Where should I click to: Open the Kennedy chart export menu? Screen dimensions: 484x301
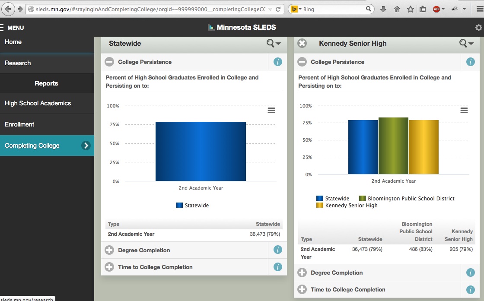pyautogui.click(x=464, y=110)
